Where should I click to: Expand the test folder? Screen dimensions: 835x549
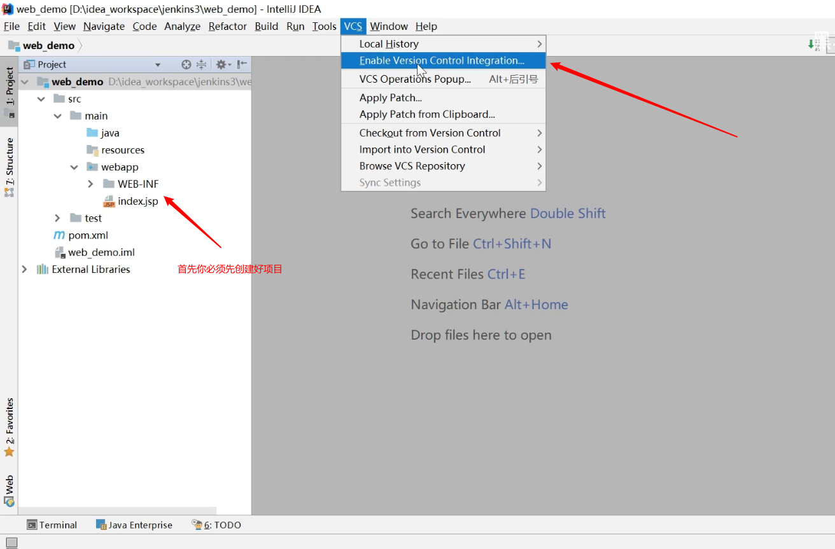click(x=58, y=218)
